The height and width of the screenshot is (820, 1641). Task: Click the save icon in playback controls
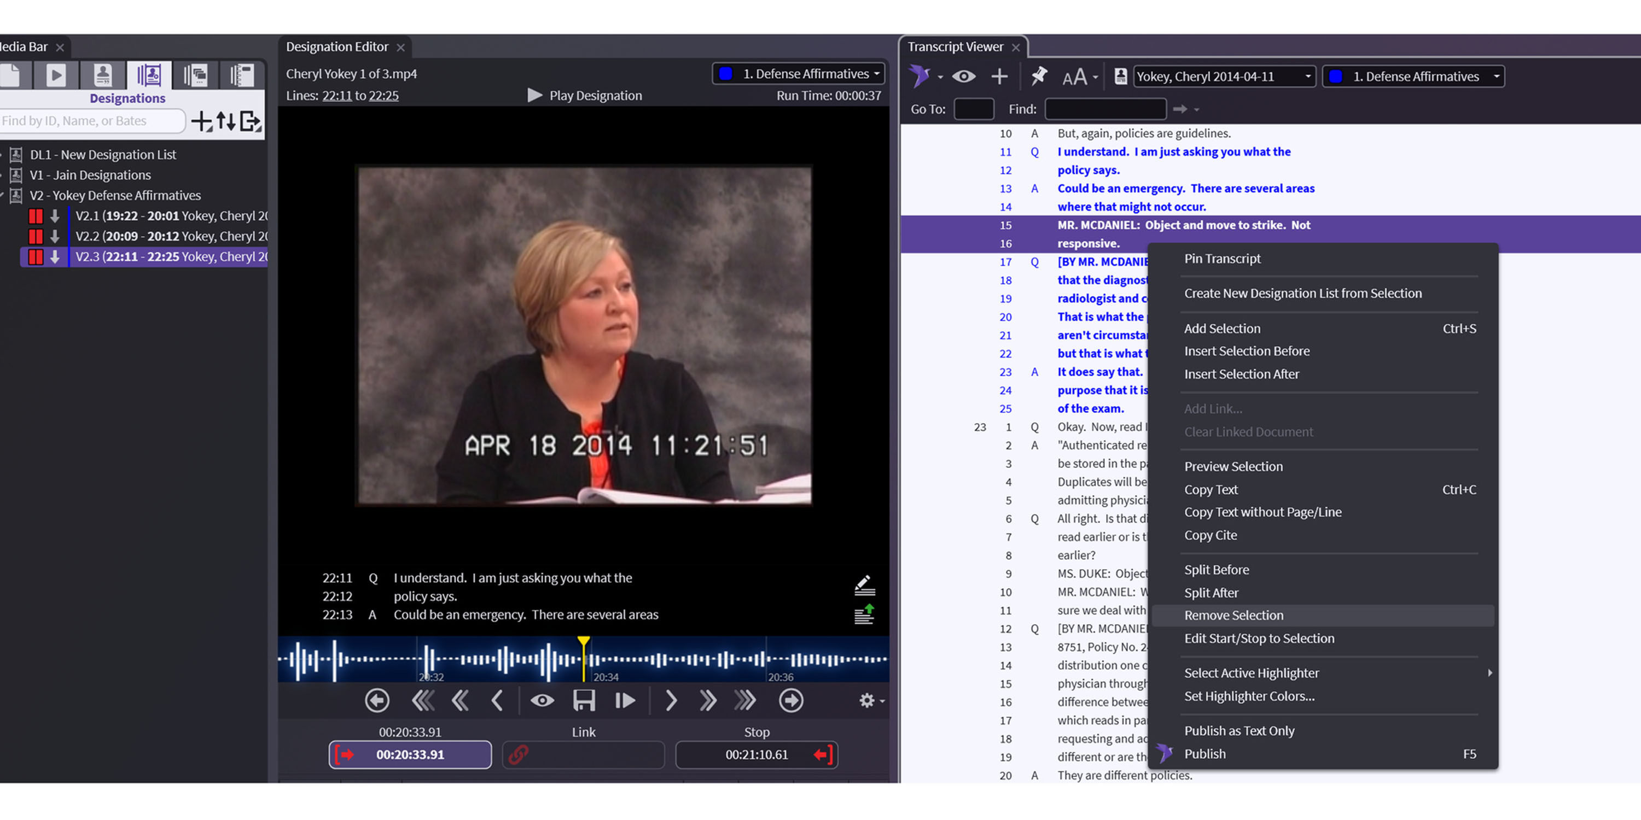(x=584, y=700)
